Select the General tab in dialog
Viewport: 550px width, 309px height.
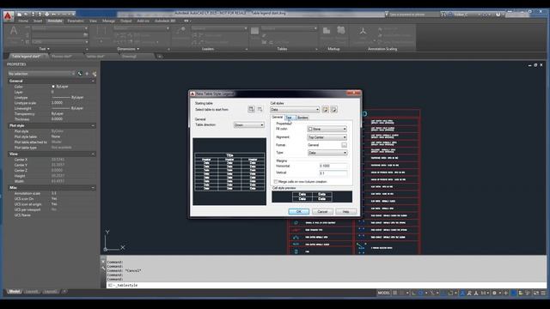[x=278, y=117]
